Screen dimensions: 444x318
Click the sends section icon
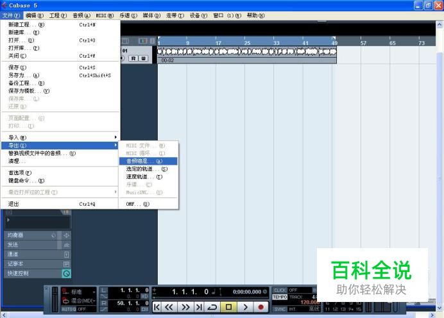pyautogui.click(x=67, y=245)
